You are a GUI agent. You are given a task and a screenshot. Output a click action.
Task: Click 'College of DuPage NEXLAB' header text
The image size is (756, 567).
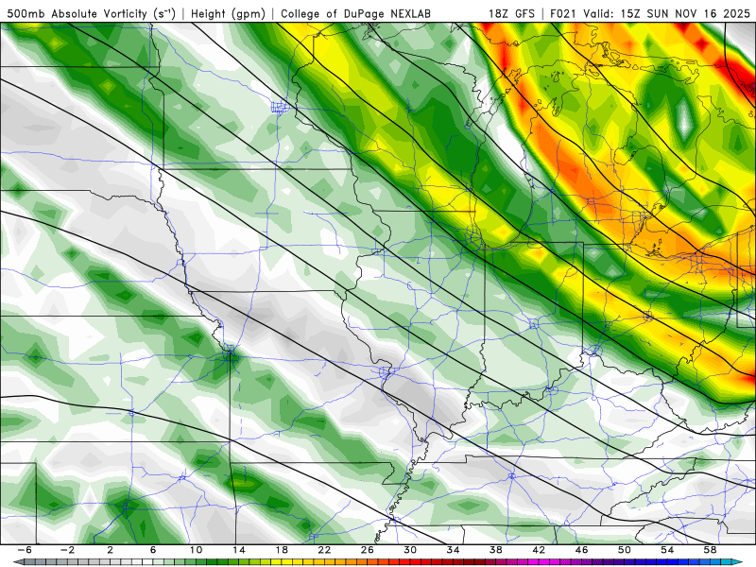point(355,14)
